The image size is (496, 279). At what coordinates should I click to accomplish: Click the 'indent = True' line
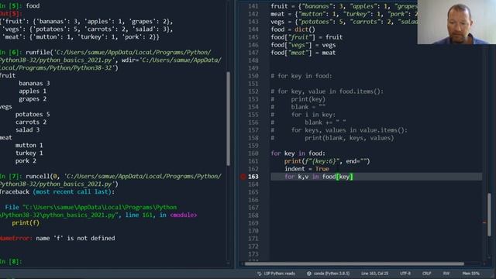coord(307,169)
